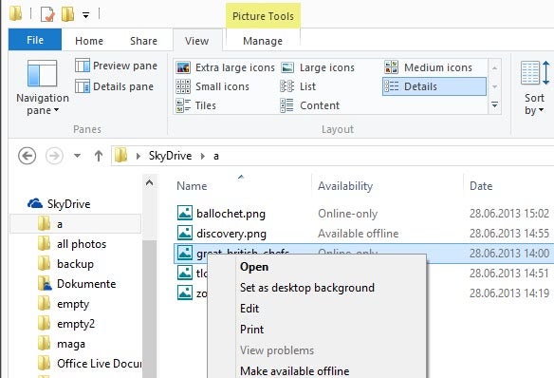The image size is (554, 378).
Task: Open Customize Quick Access Toolbar dropdown
Action: [x=86, y=15]
